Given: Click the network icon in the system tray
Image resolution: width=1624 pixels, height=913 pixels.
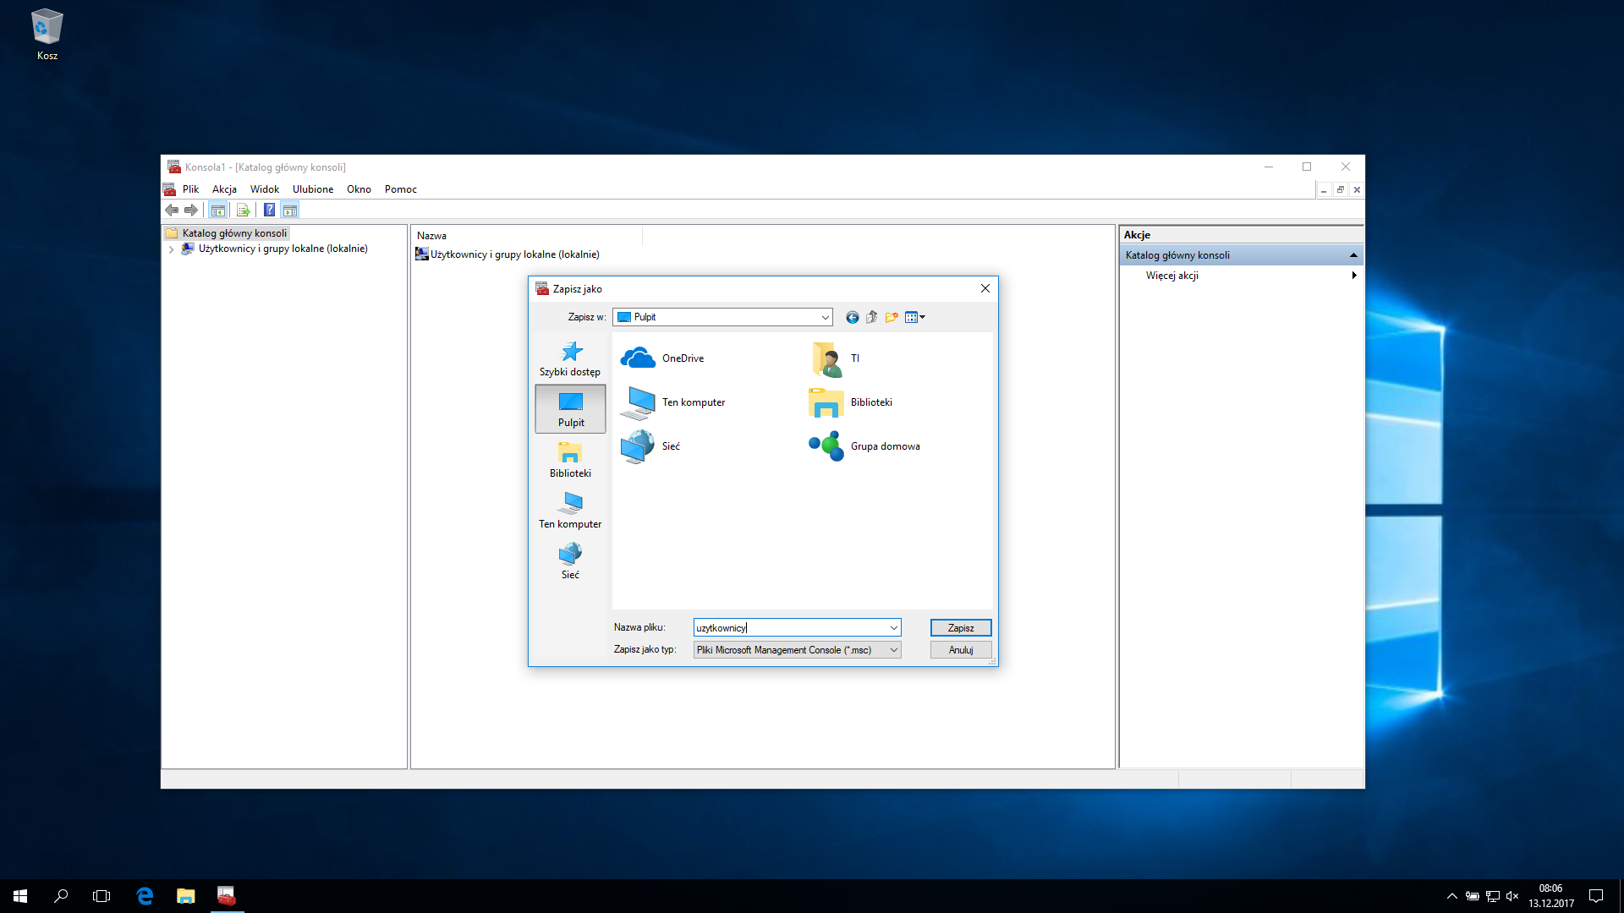Looking at the screenshot, I should 1493,896.
